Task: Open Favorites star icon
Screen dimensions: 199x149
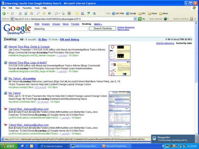Action: 44,13
